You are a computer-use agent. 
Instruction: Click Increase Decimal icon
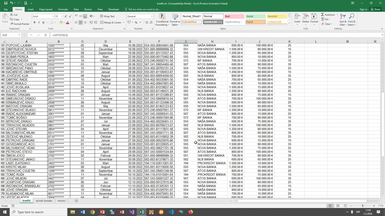[x=146, y=22]
